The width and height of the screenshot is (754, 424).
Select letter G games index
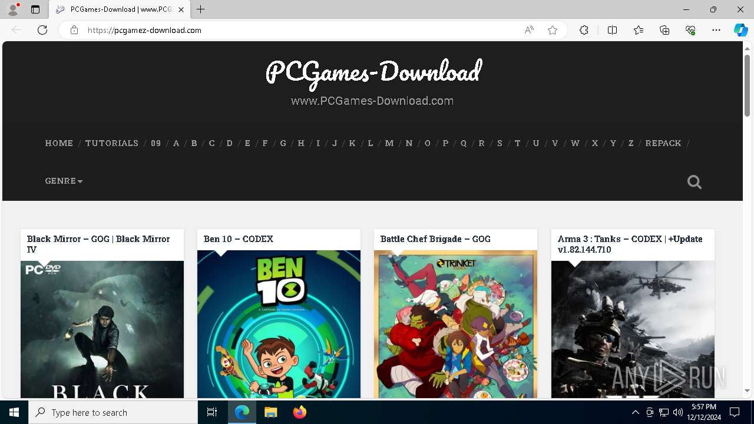(283, 143)
